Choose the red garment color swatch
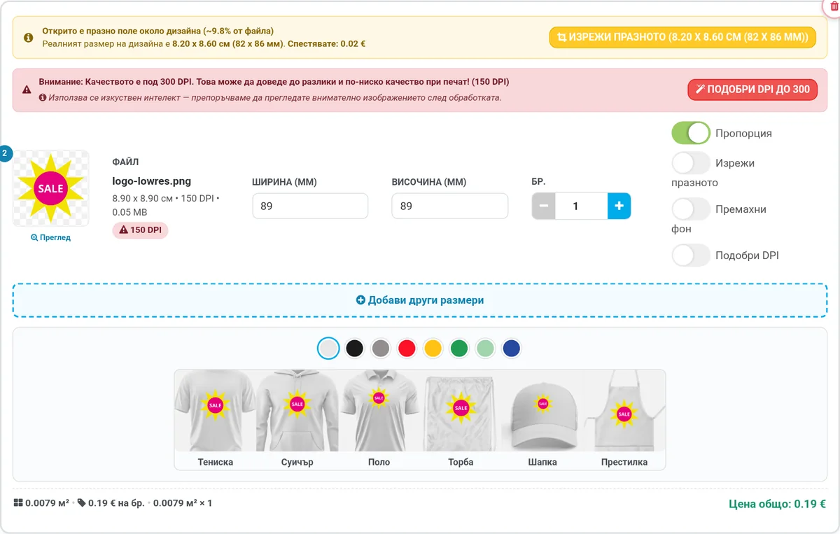840x534 pixels. 407,348
